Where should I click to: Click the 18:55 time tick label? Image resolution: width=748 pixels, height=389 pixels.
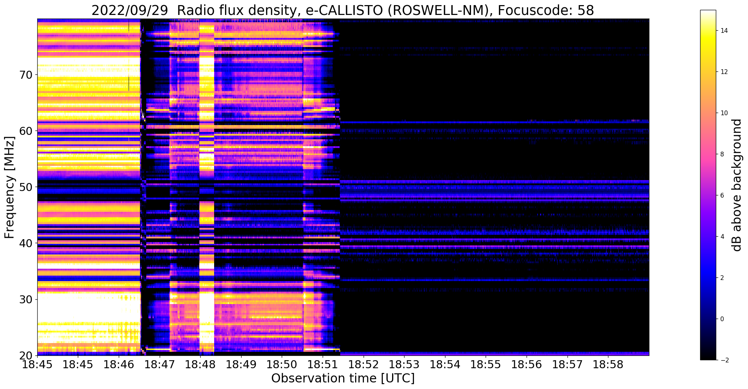click(x=486, y=365)
